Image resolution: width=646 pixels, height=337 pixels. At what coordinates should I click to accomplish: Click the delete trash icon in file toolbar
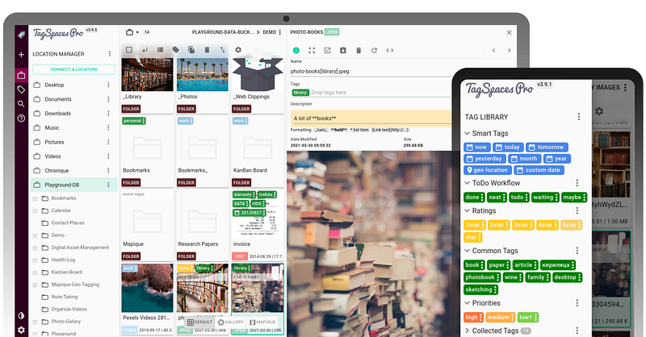pos(207,50)
